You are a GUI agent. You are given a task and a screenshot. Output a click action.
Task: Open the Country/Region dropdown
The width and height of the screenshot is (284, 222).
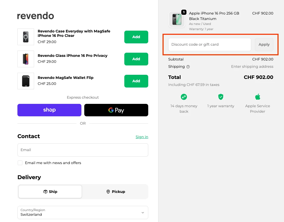(x=83, y=212)
